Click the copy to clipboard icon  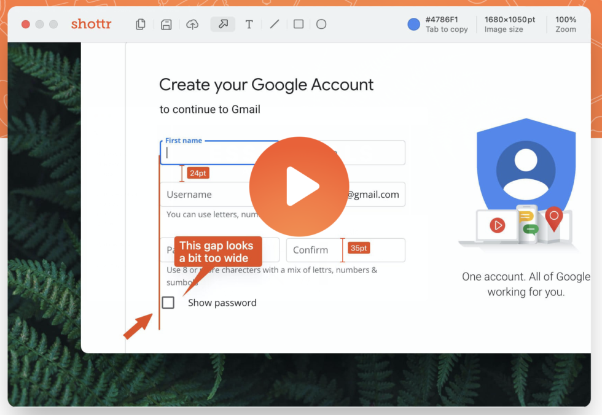pos(141,25)
